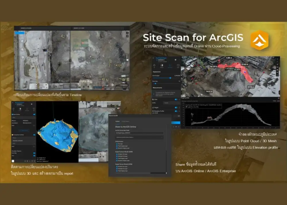Select the 3D box icon in point cloud panel
The width and height of the screenshot is (287, 205).
click(178, 65)
